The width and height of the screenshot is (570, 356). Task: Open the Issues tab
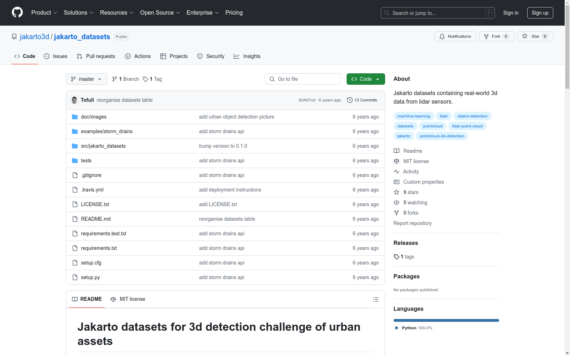point(56,56)
